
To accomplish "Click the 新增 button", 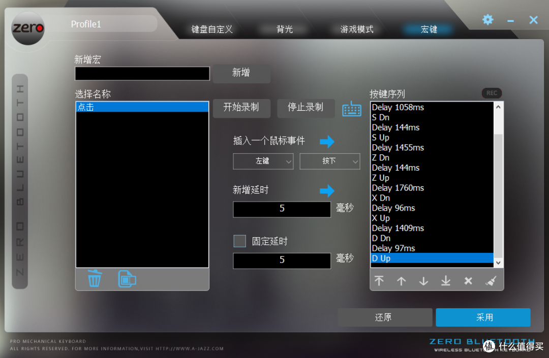I will coord(241,73).
